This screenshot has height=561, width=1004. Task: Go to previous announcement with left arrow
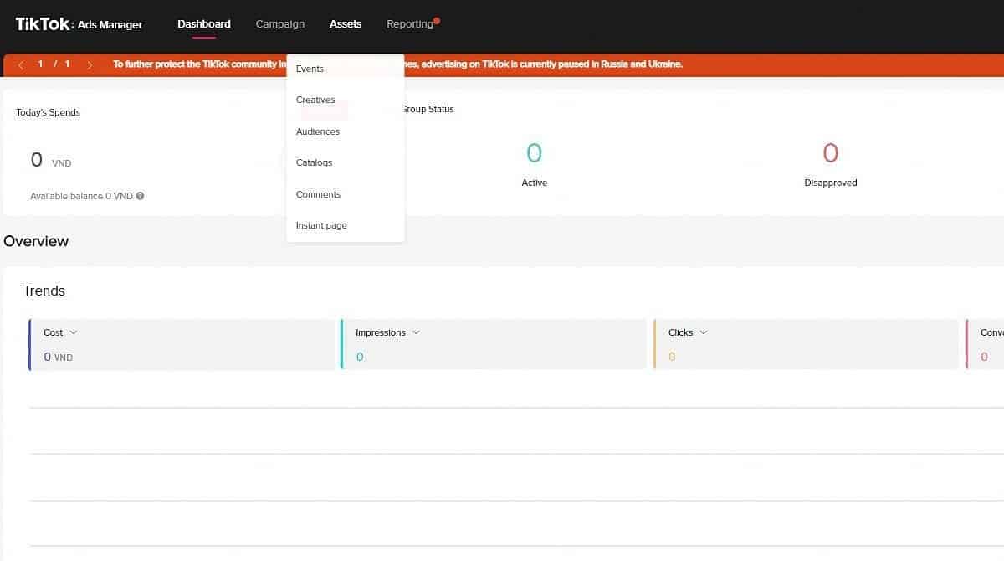pyautogui.click(x=21, y=64)
